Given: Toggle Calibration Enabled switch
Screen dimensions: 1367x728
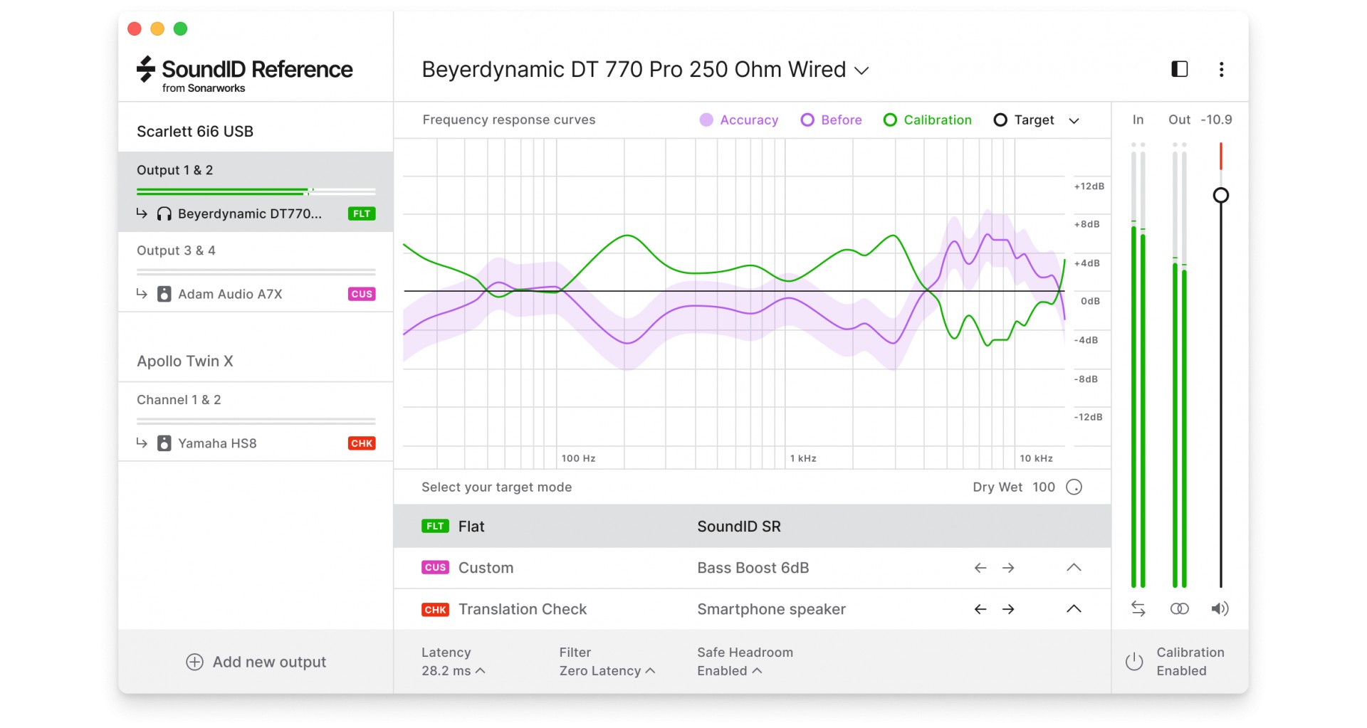Looking at the screenshot, I should 1174,662.
